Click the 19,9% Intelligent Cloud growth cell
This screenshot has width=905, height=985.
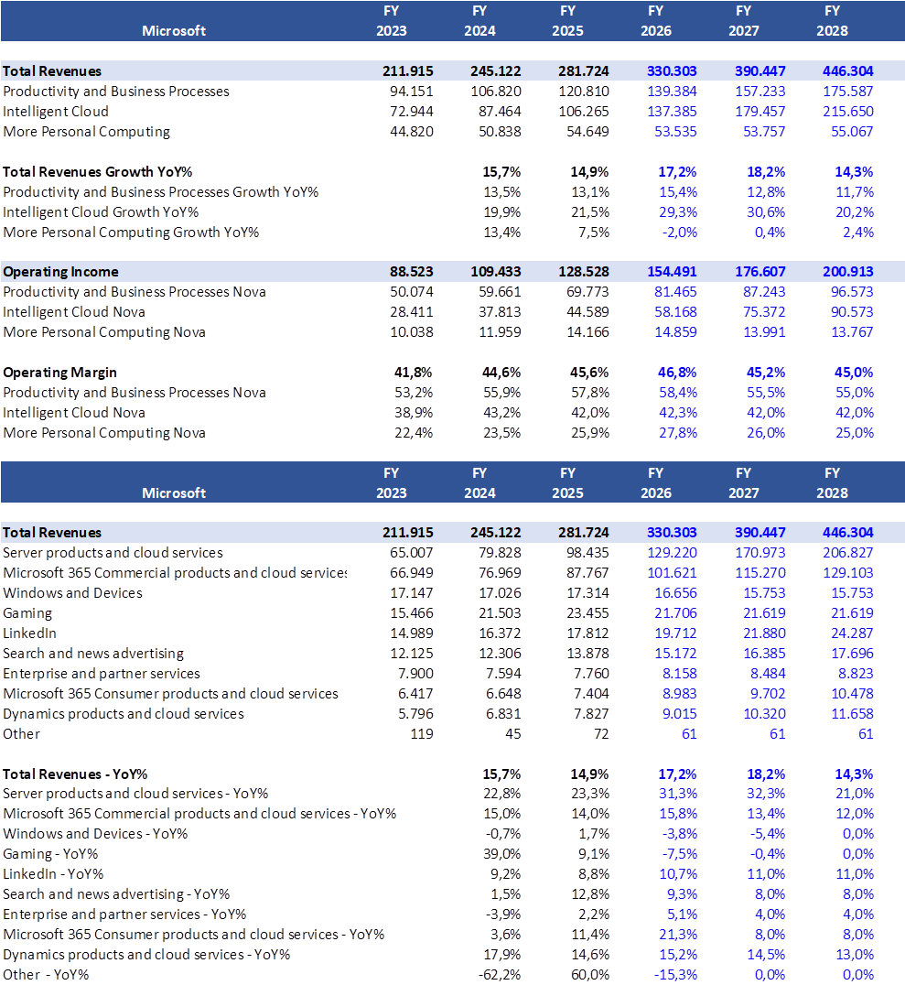[501, 212]
